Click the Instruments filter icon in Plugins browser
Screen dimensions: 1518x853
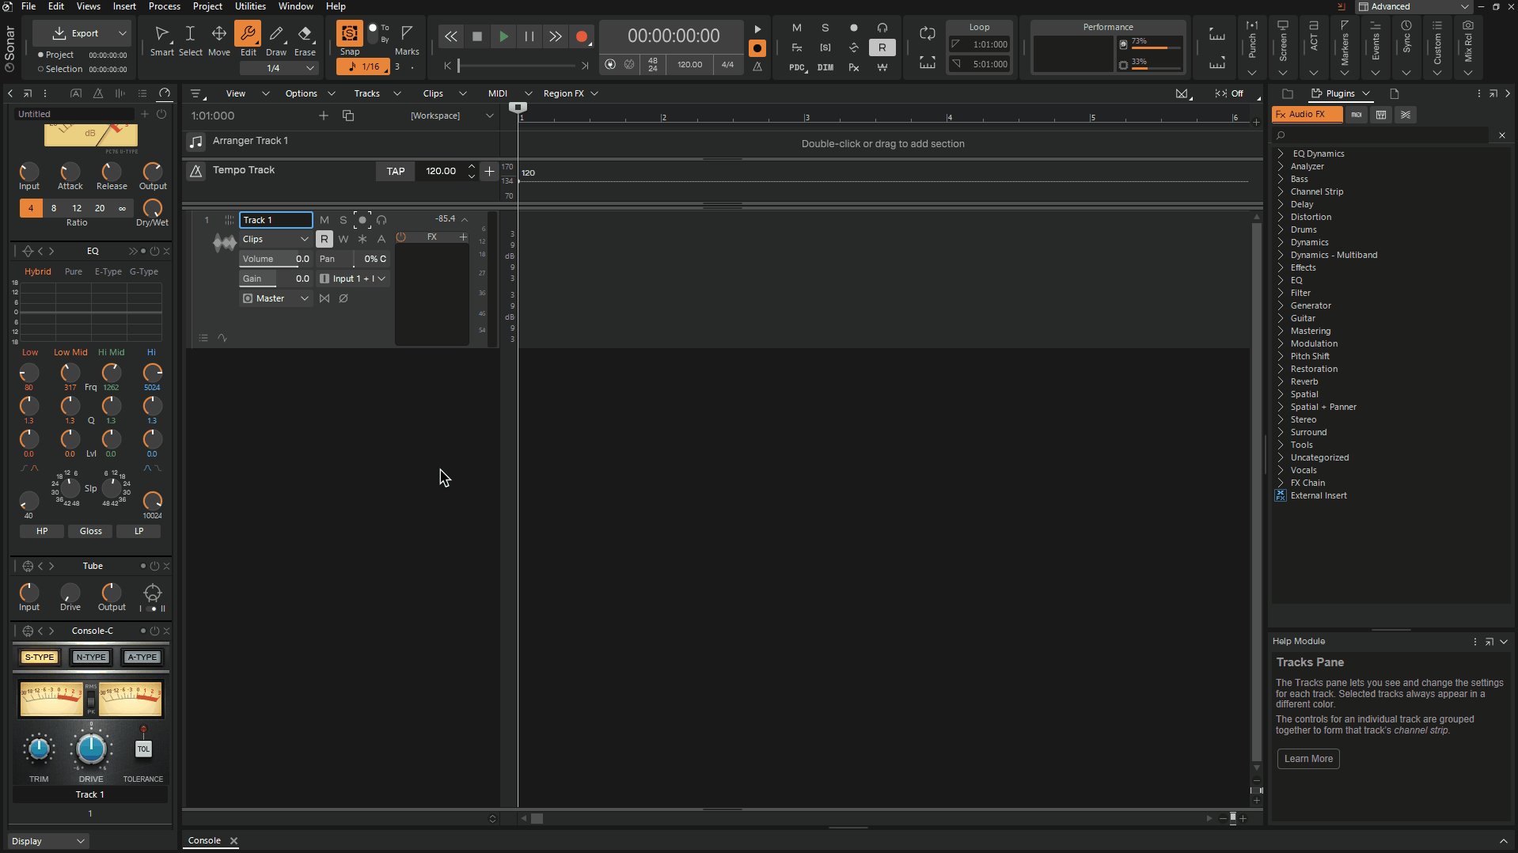coord(1382,115)
